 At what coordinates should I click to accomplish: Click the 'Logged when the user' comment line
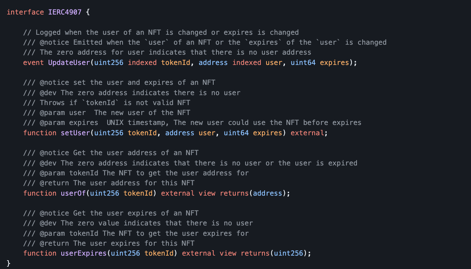point(161,32)
